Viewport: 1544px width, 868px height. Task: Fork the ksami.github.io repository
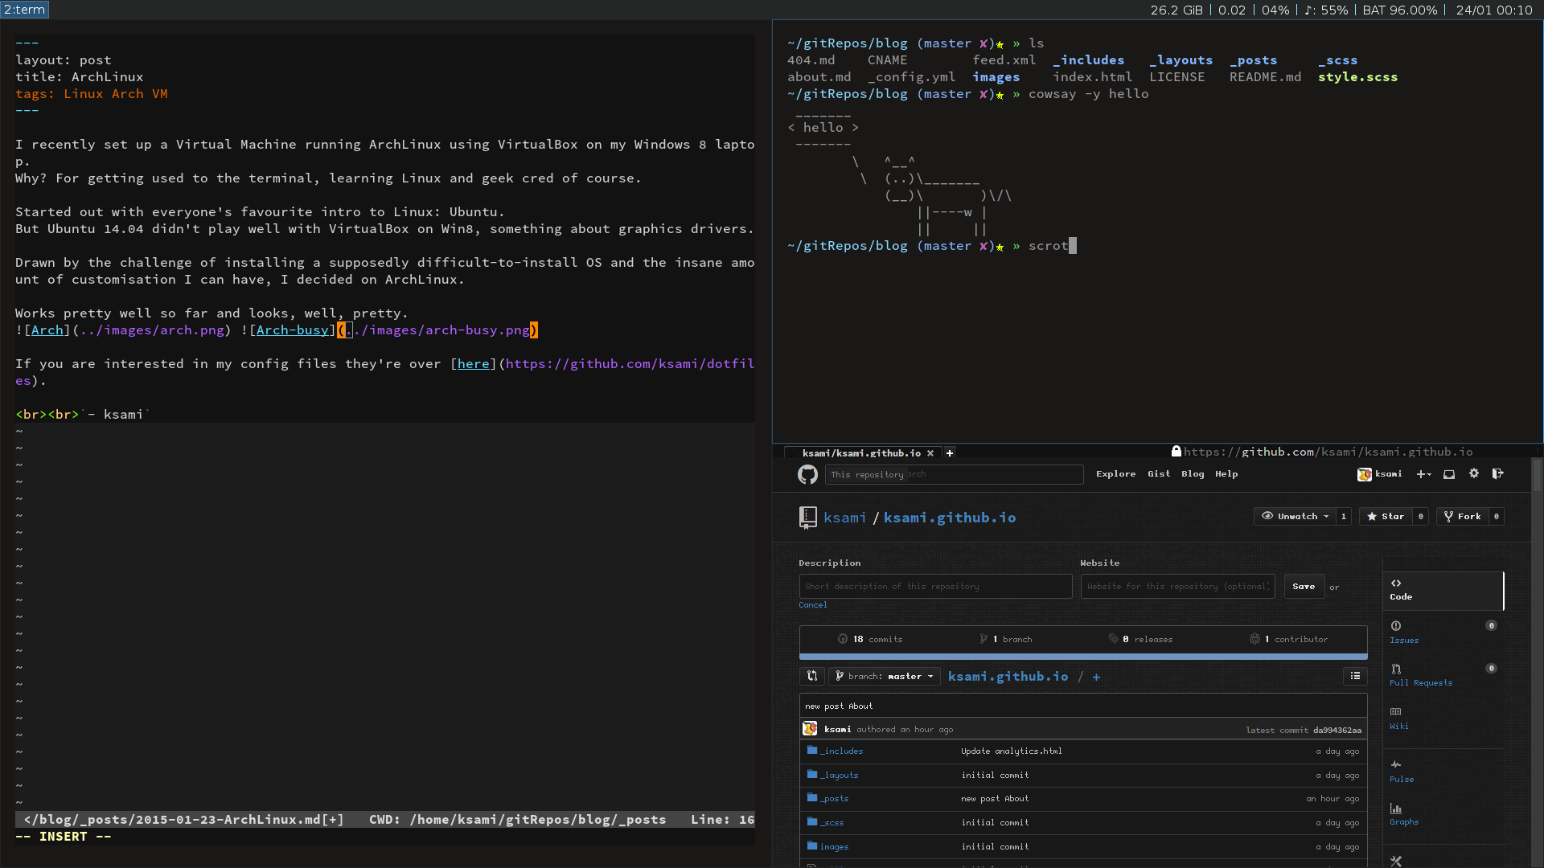pos(1463,516)
